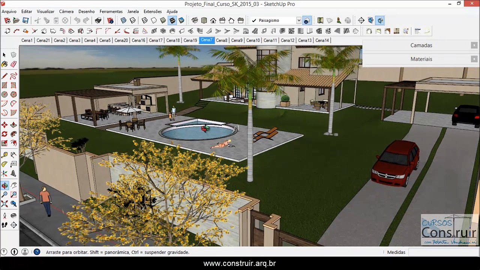Switch to the Cena14 scene tab
The image size is (480, 270).
[x=322, y=40]
